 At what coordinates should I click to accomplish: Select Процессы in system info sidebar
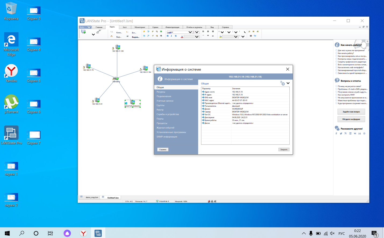coord(176,123)
